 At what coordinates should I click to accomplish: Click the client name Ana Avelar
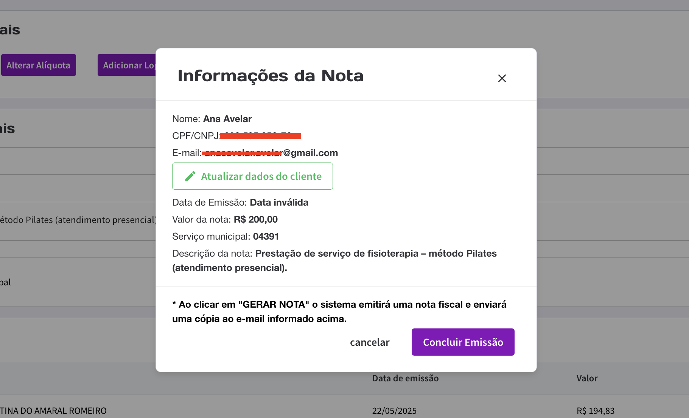[x=227, y=119]
